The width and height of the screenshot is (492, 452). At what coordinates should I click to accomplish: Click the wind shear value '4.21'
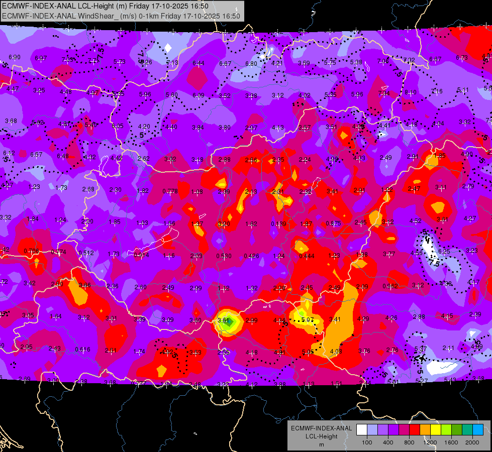click(x=277, y=63)
